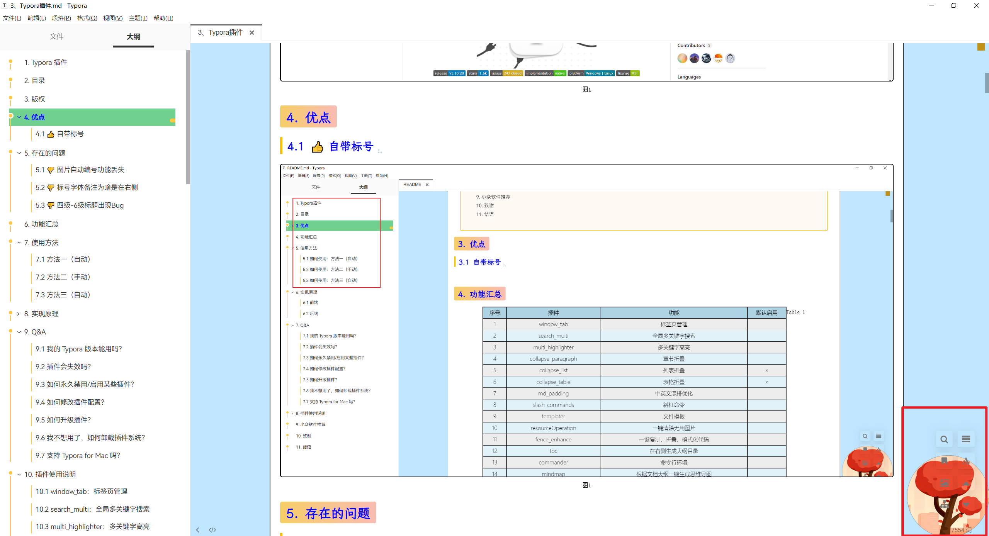Toggle source code mode with the </> icon
Screen dimensions: 989x536
[212, 530]
